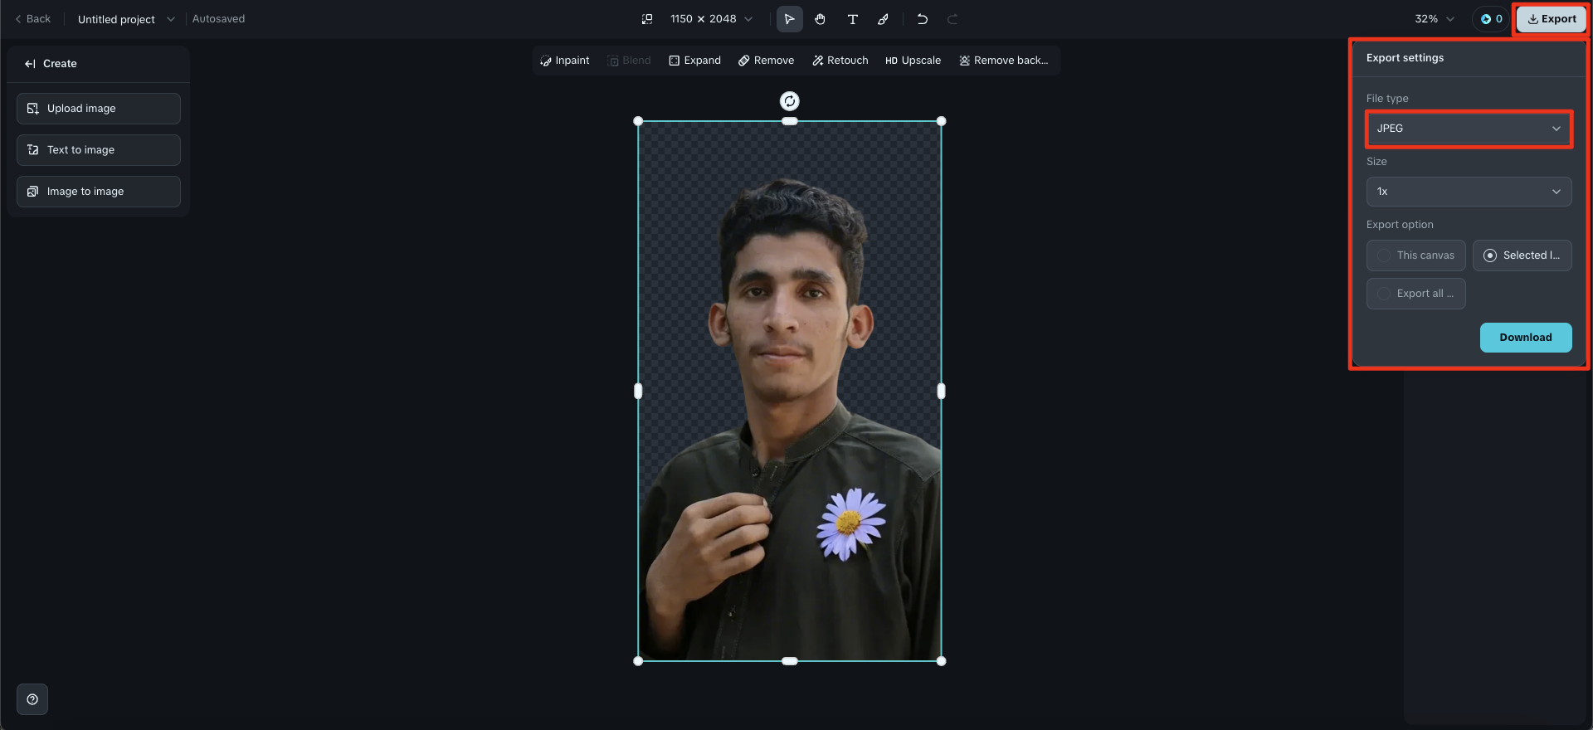The height and width of the screenshot is (730, 1593).
Task: Click the top-left corner handle of the image
Action: pos(638,121)
